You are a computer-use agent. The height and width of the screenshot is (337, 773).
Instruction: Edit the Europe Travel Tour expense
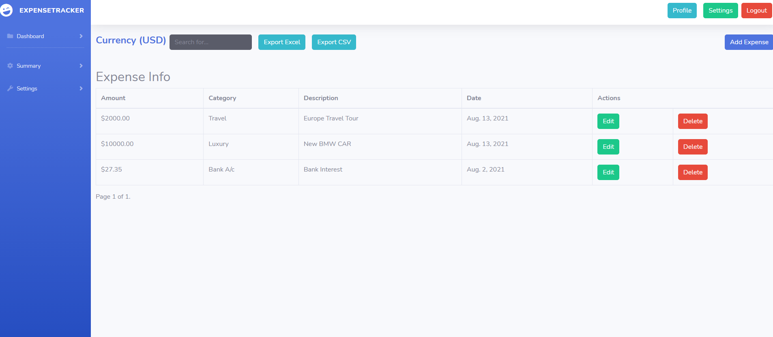(608, 121)
